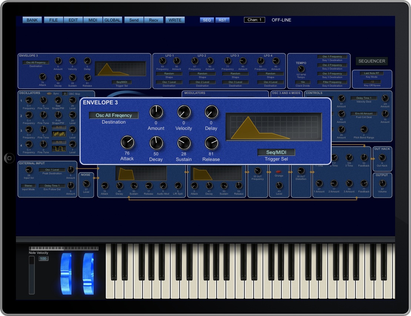411x316 pixels.
Task: Open Seq 4 Destination Filter Frequency selector
Action: (x=332, y=82)
